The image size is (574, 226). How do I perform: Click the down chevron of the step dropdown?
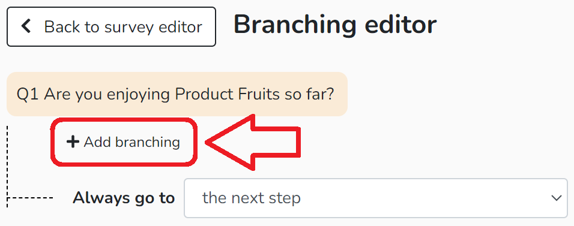(x=557, y=198)
